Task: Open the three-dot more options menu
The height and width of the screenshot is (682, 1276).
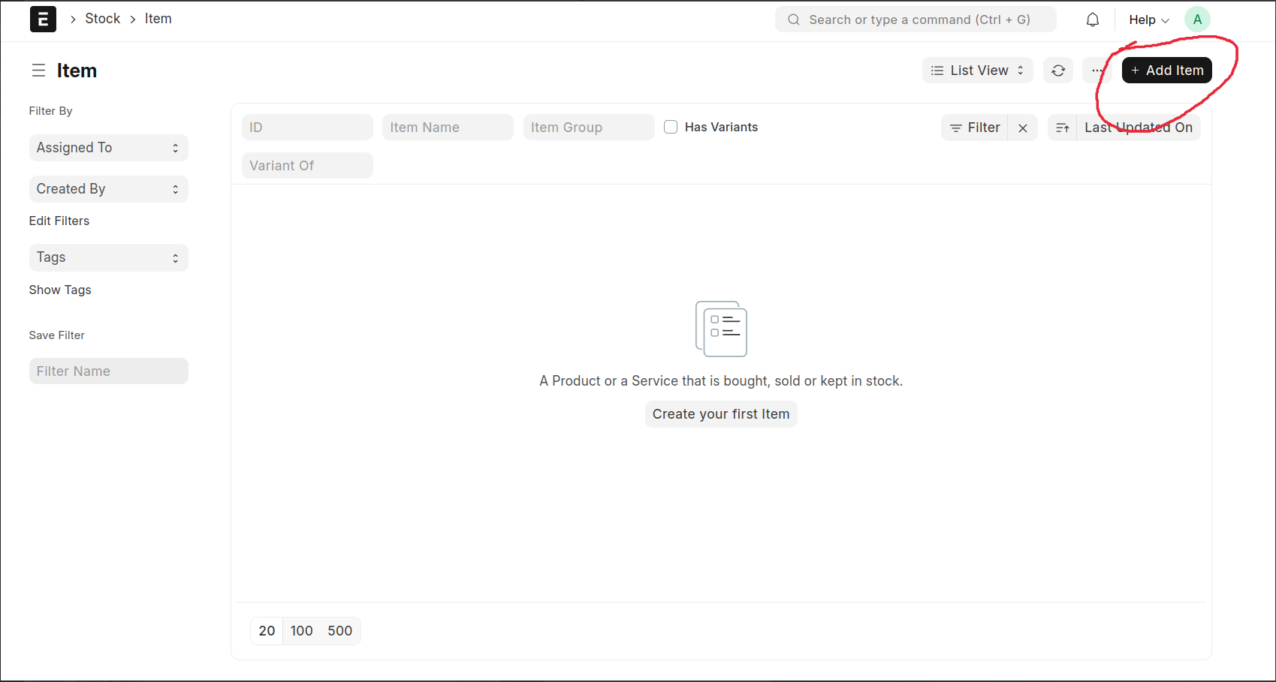Action: pyautogui.click(x=1097, y=71)
